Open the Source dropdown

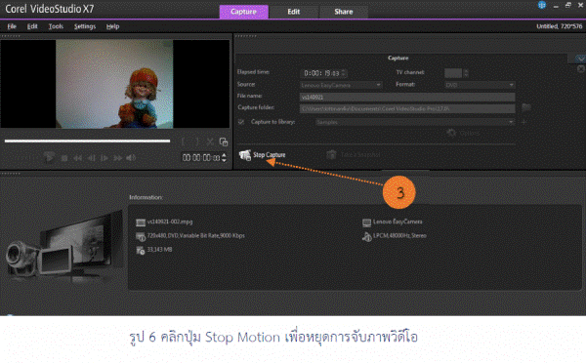(341, 85)
